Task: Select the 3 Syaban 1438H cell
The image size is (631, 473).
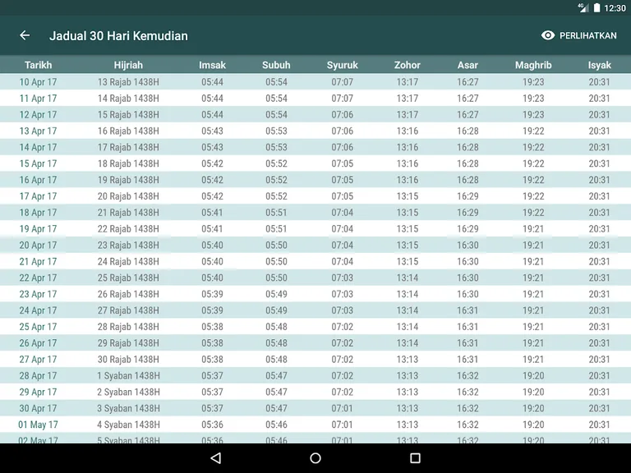Action: coord(128,408)
